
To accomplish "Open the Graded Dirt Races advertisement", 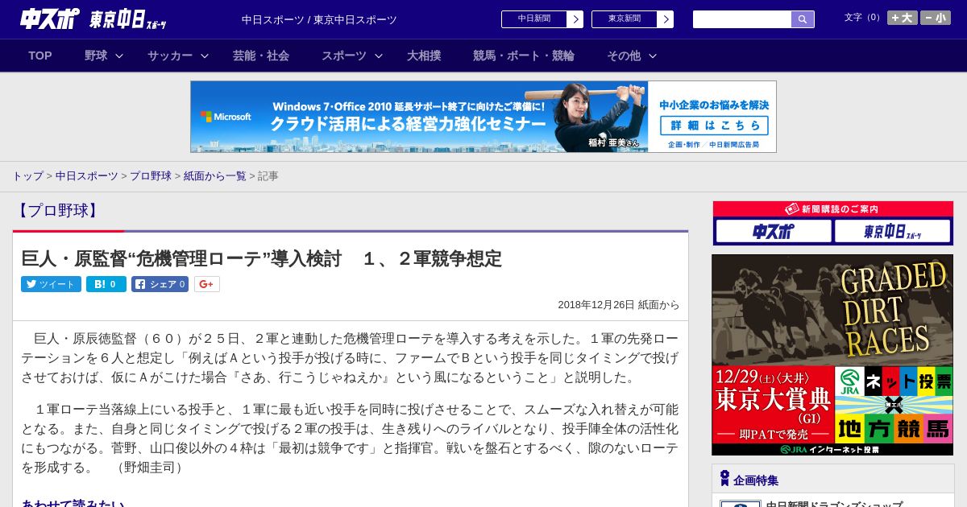I will (x=832, y=355).
